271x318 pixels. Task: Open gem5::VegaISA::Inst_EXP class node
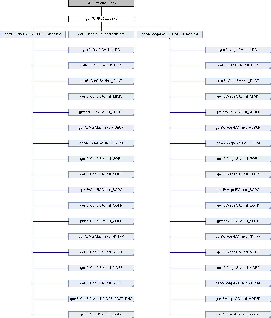[x=238, y=66]
